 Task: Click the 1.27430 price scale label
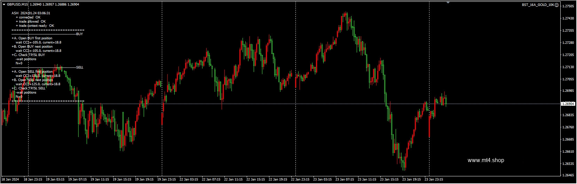pyautogui.click(x=568, y=18)
